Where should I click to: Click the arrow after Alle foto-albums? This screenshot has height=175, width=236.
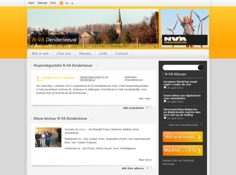point(147,168)
